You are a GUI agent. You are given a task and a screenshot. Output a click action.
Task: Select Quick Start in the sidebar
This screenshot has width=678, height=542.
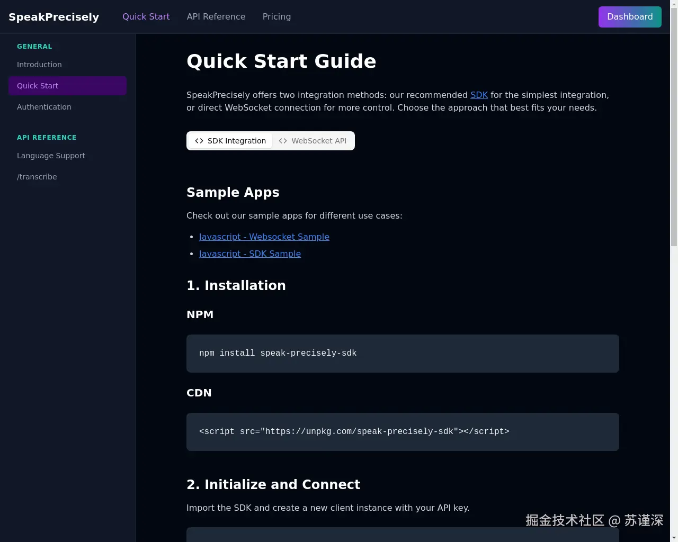[x=38, y=86]
